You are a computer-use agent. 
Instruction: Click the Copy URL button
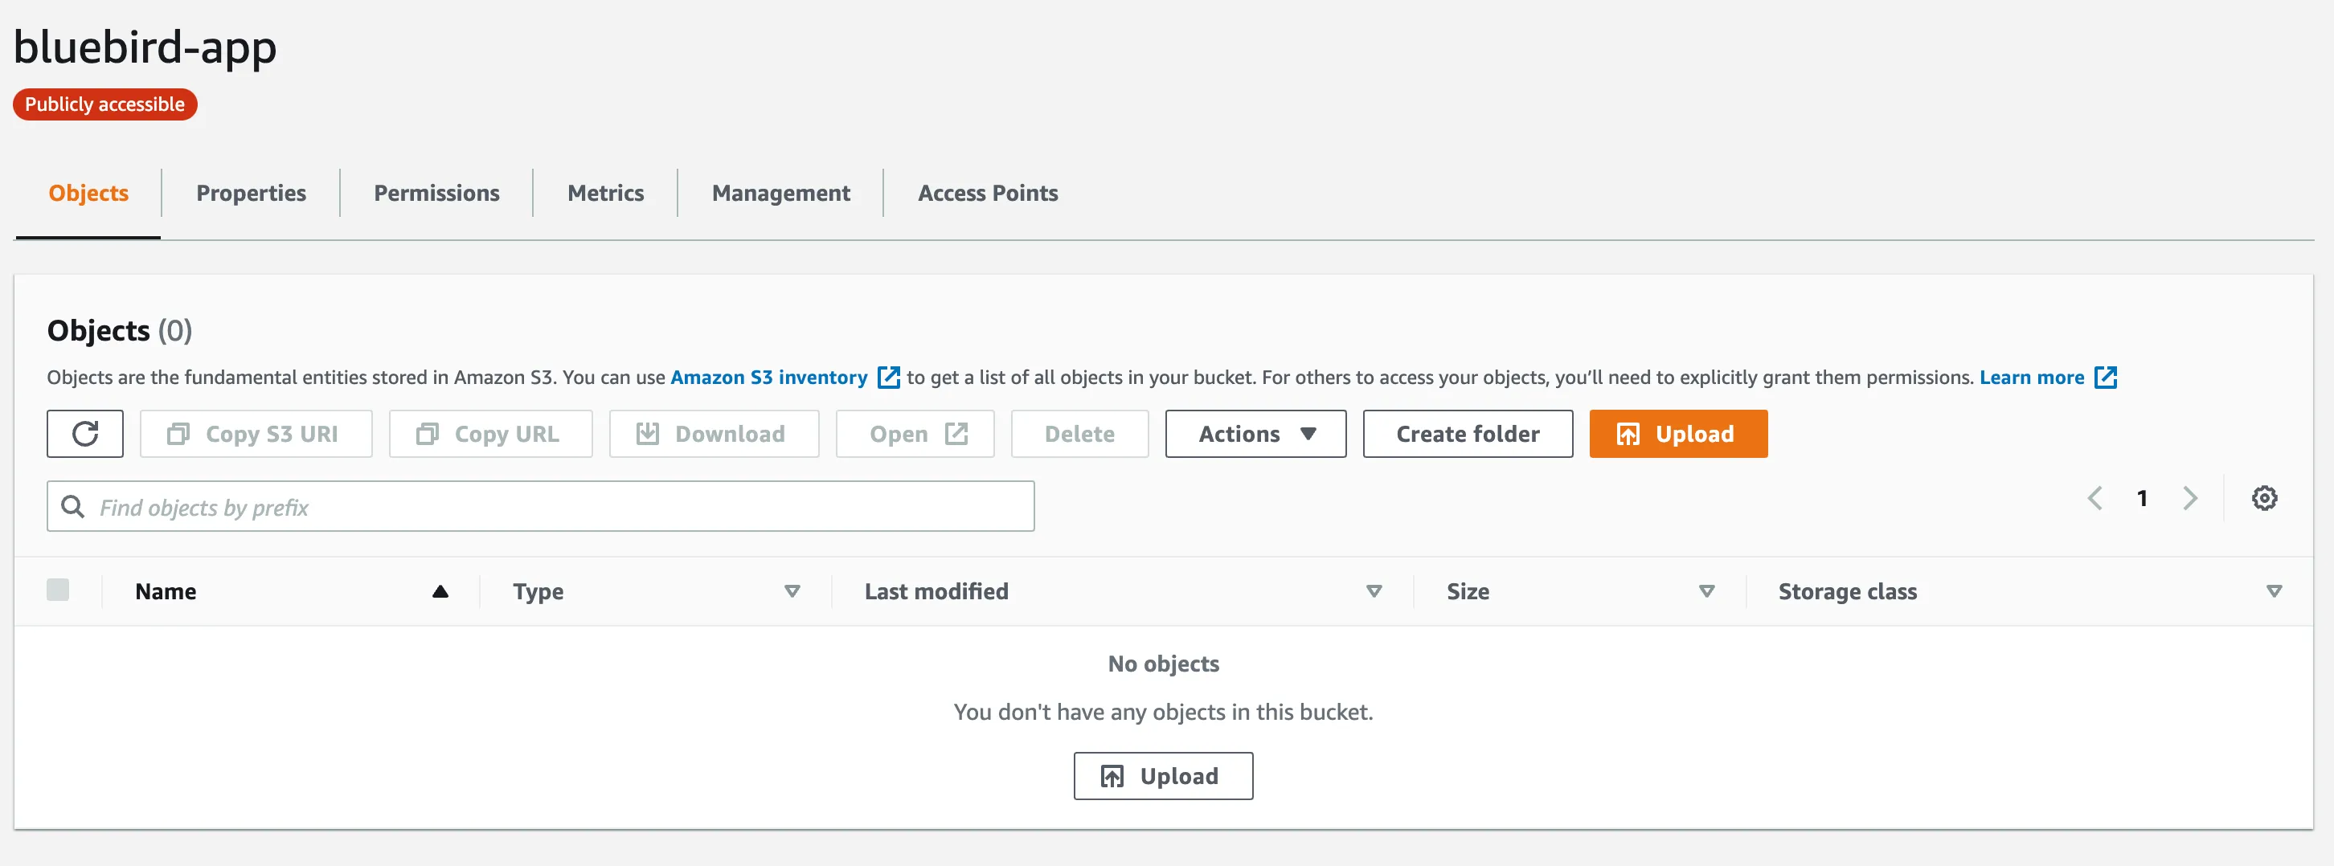pyautogui.click(x=491, y=434)
